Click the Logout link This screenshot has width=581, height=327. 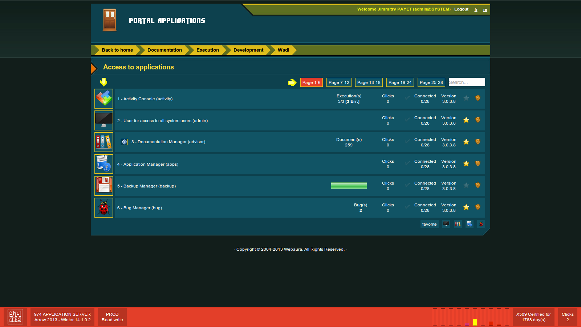(461, 9)
